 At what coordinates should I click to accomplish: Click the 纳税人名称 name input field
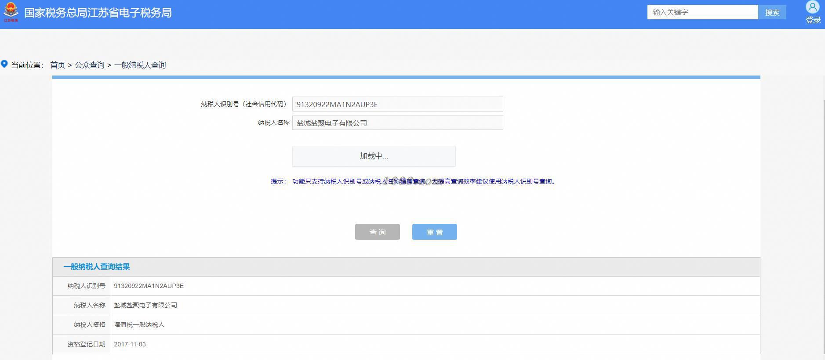[x=397, y=122]
